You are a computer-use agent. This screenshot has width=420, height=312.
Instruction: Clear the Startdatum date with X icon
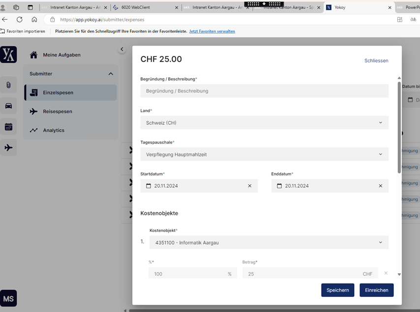tap(249, 186)
